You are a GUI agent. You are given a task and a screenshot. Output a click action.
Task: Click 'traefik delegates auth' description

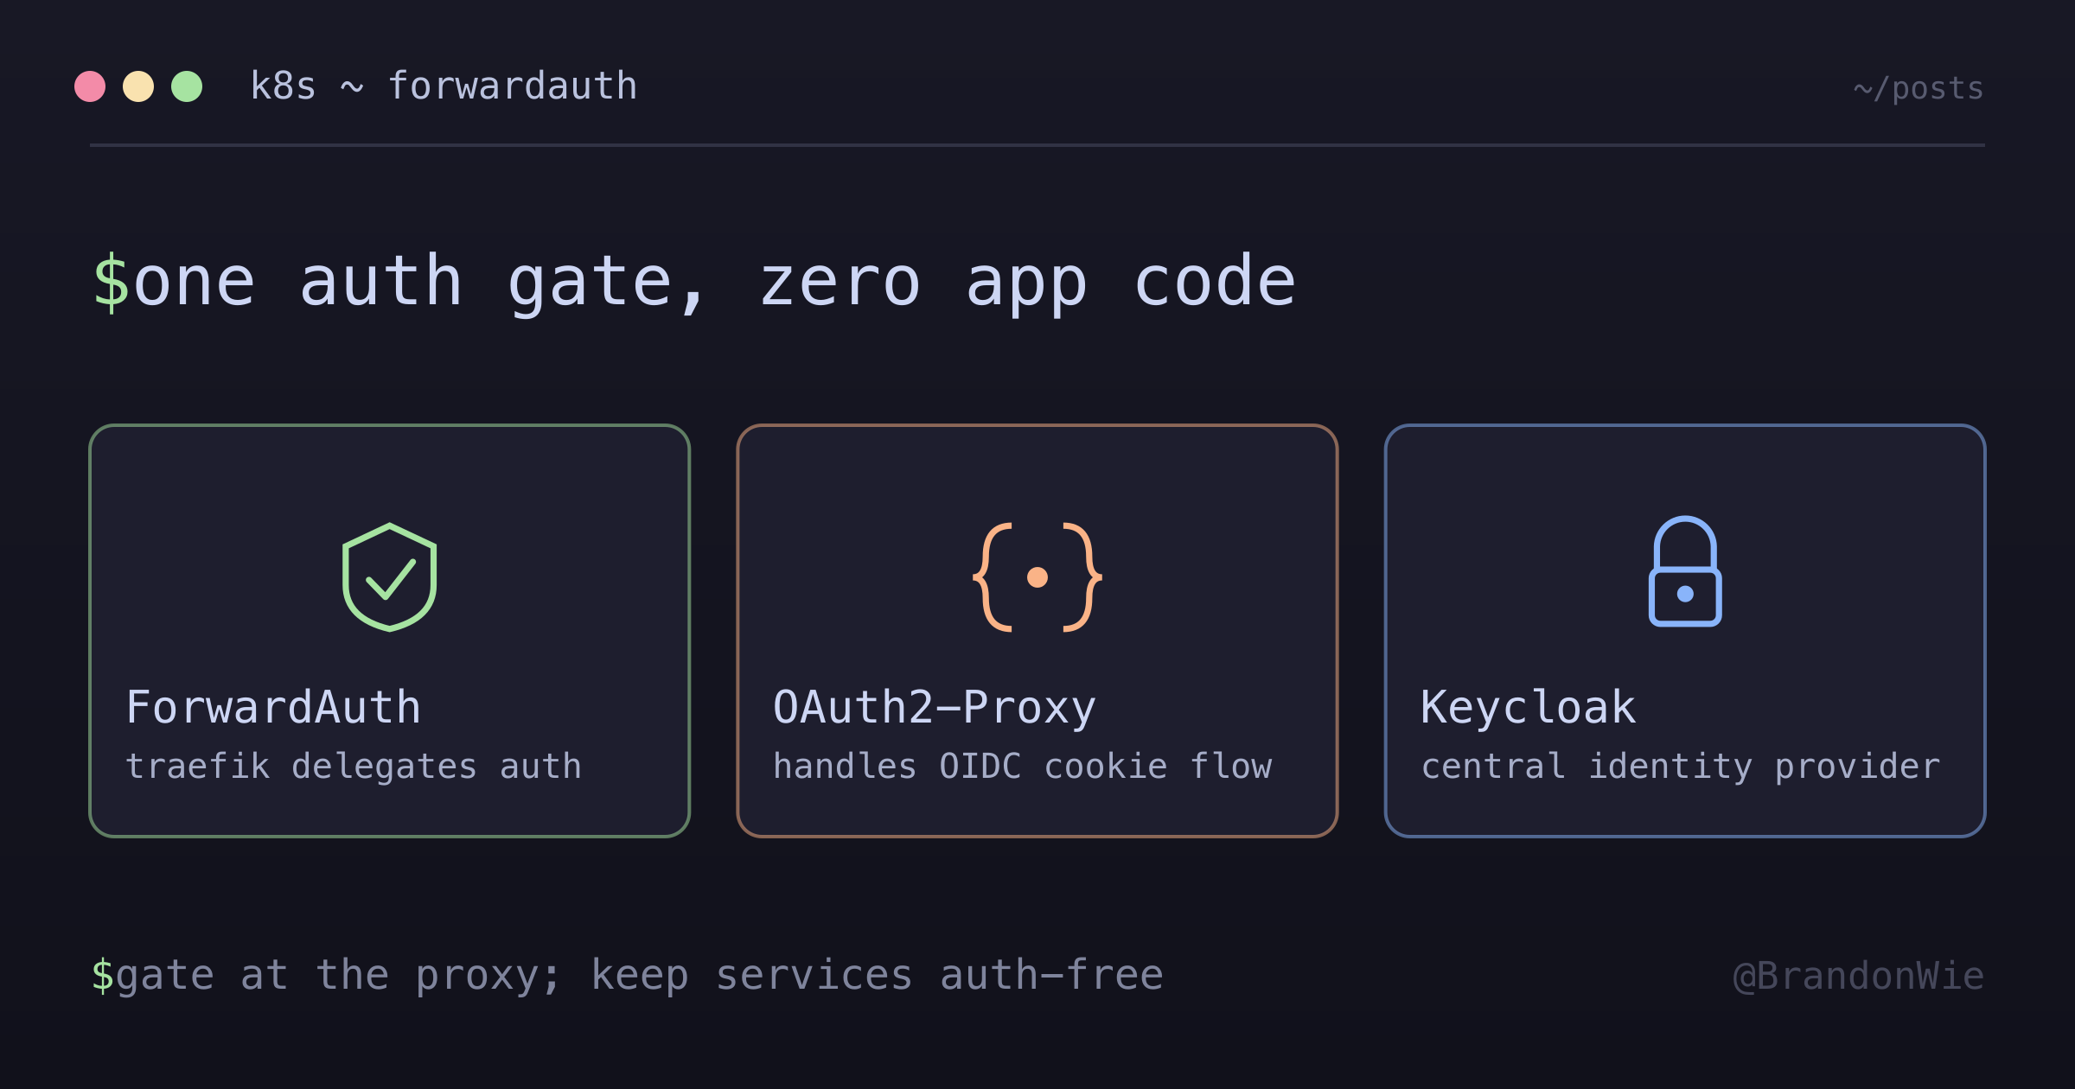tap(354, 767)
